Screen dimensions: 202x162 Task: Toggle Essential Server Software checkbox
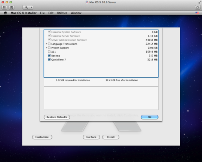coord(49,36)
